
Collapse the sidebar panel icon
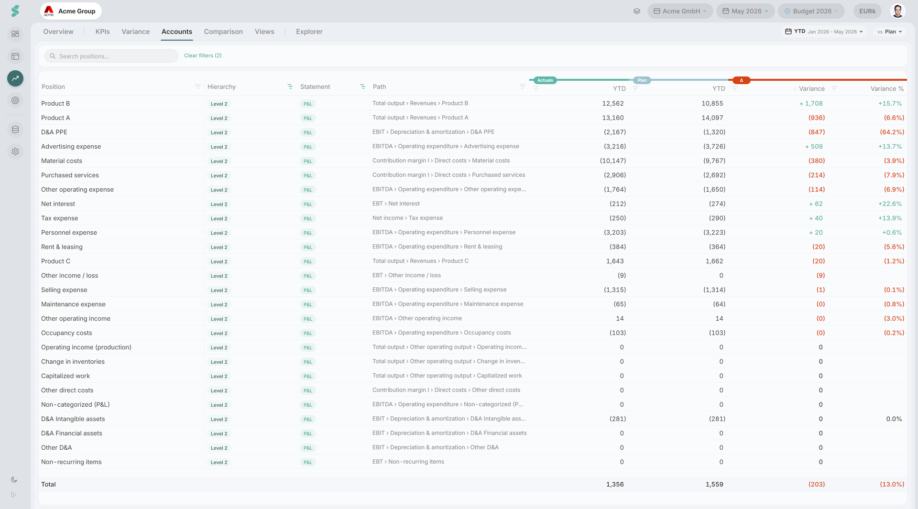14,495
